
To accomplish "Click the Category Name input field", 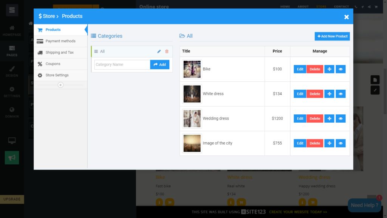I will coord(122,65).
